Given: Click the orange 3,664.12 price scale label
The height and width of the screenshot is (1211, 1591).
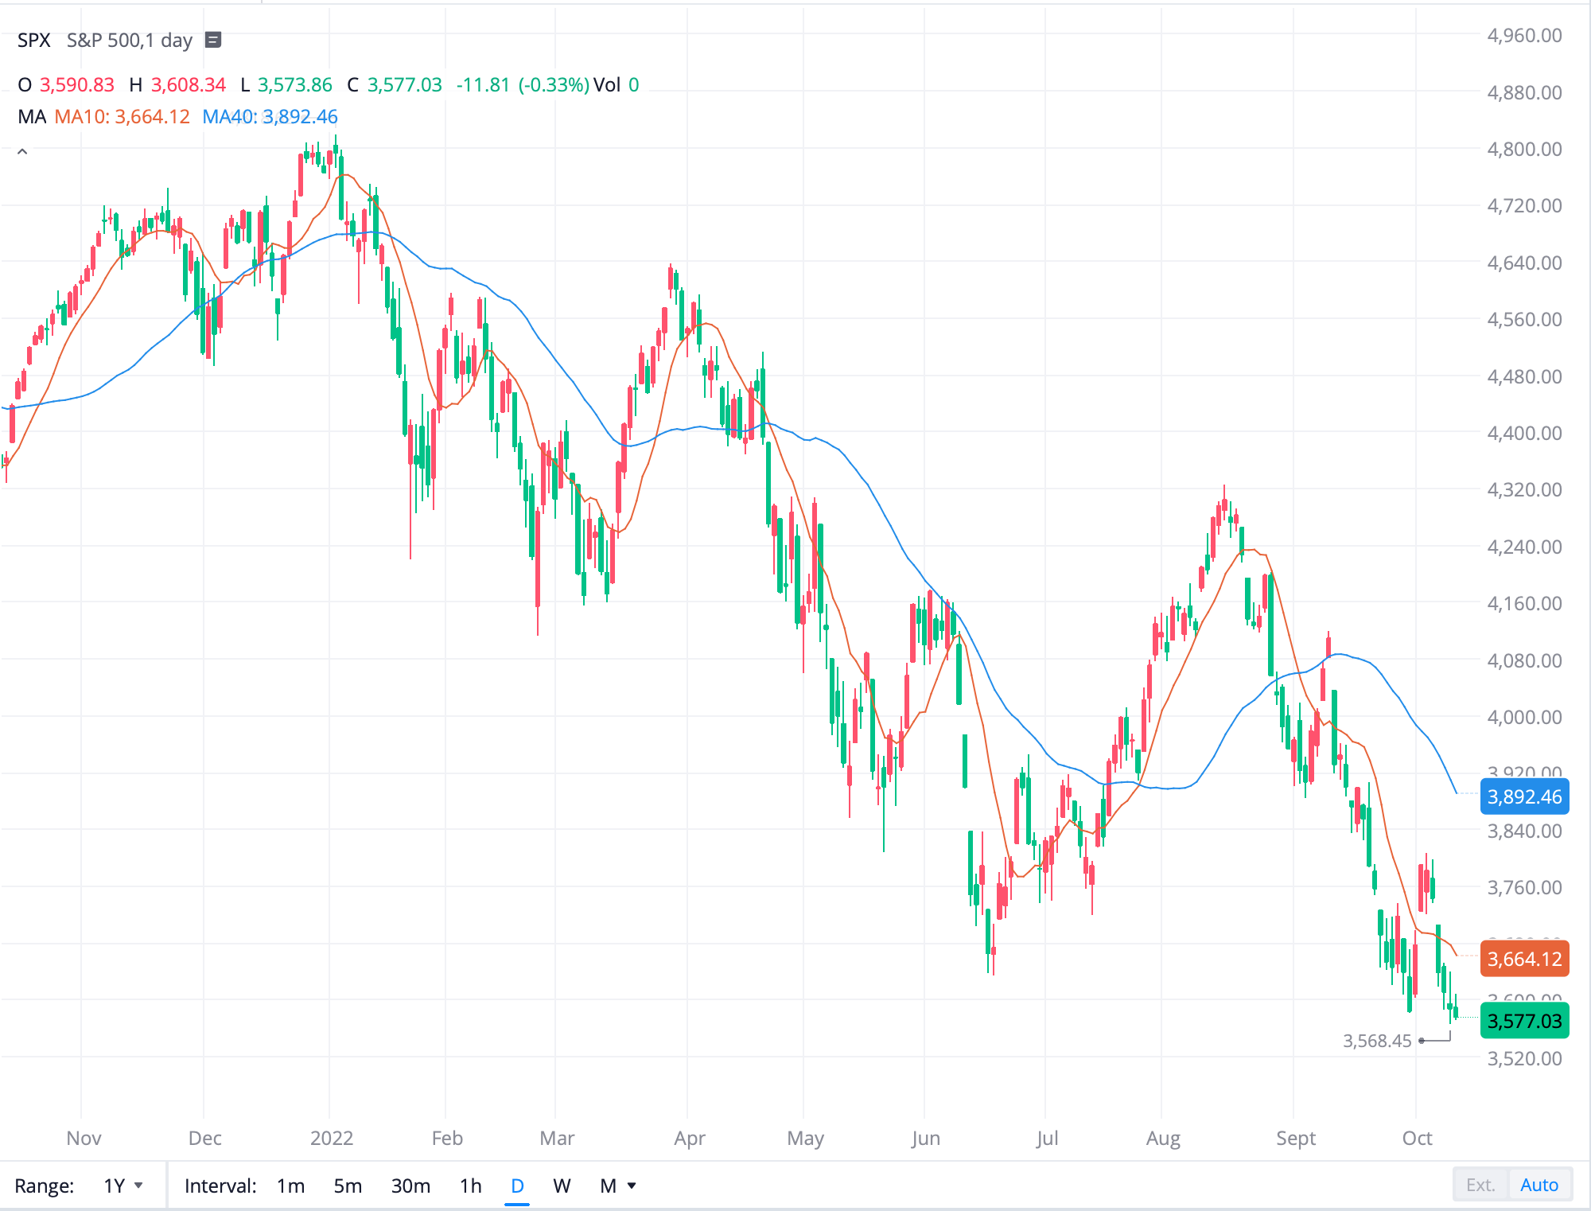Looking at the screenshot, I should [1524, 960].
